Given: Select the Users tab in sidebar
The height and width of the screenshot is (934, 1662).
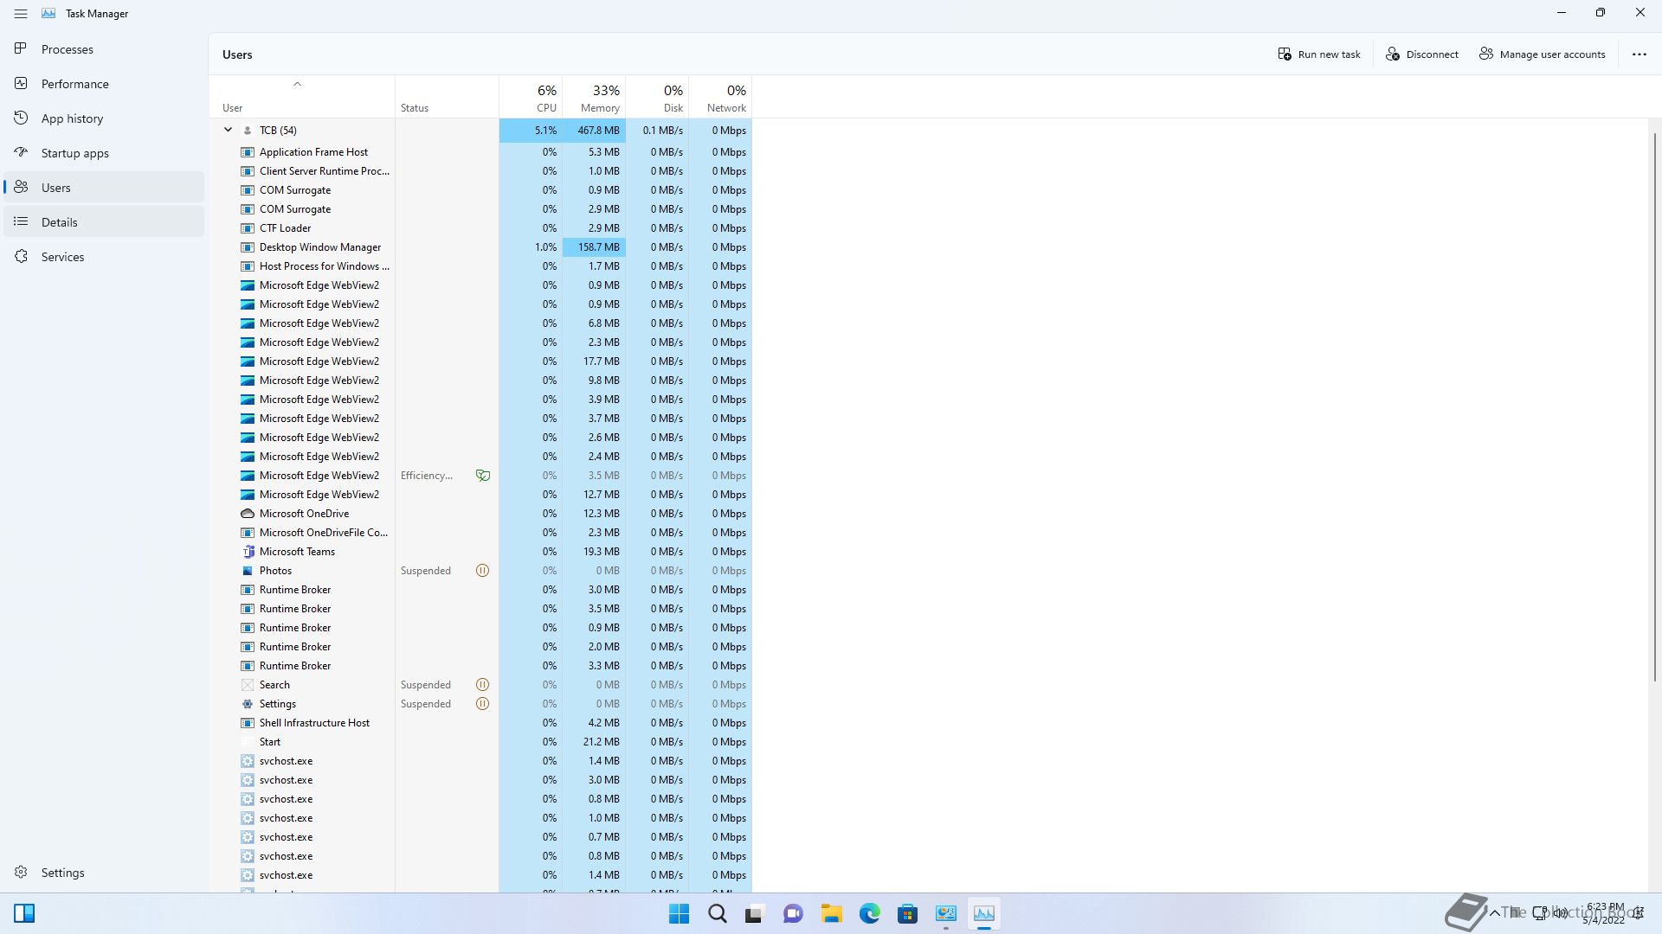Looking at the screenshot, I should click(55, 188).
